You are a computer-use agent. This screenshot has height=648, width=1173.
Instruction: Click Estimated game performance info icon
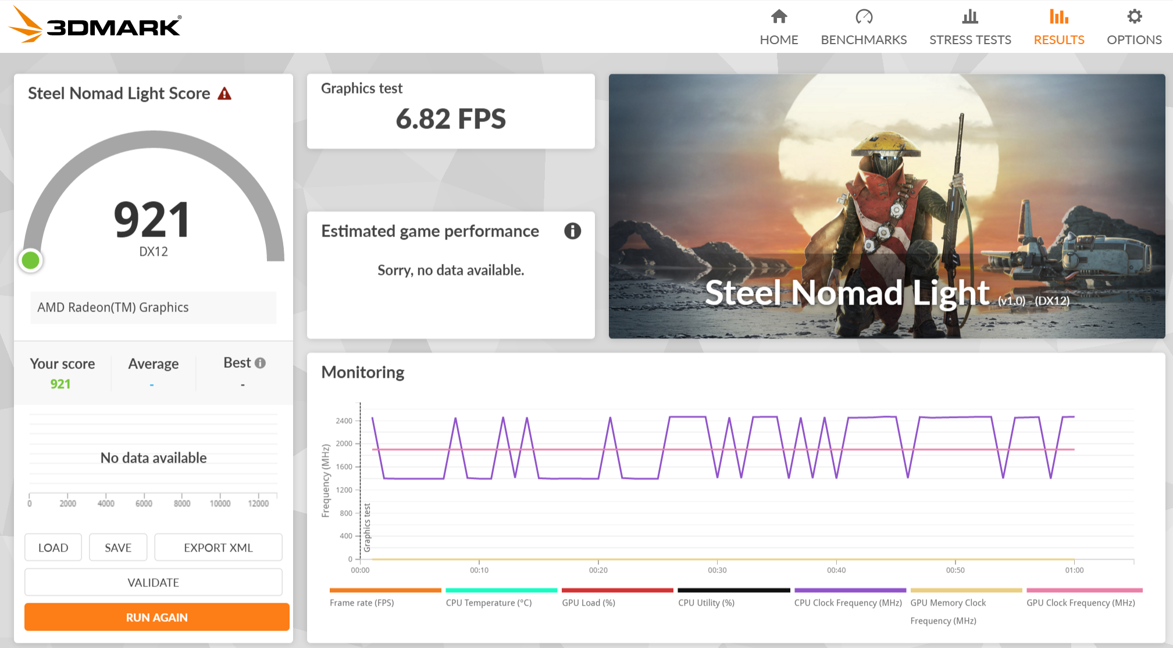pyautogui.click(x=572, y=231)
